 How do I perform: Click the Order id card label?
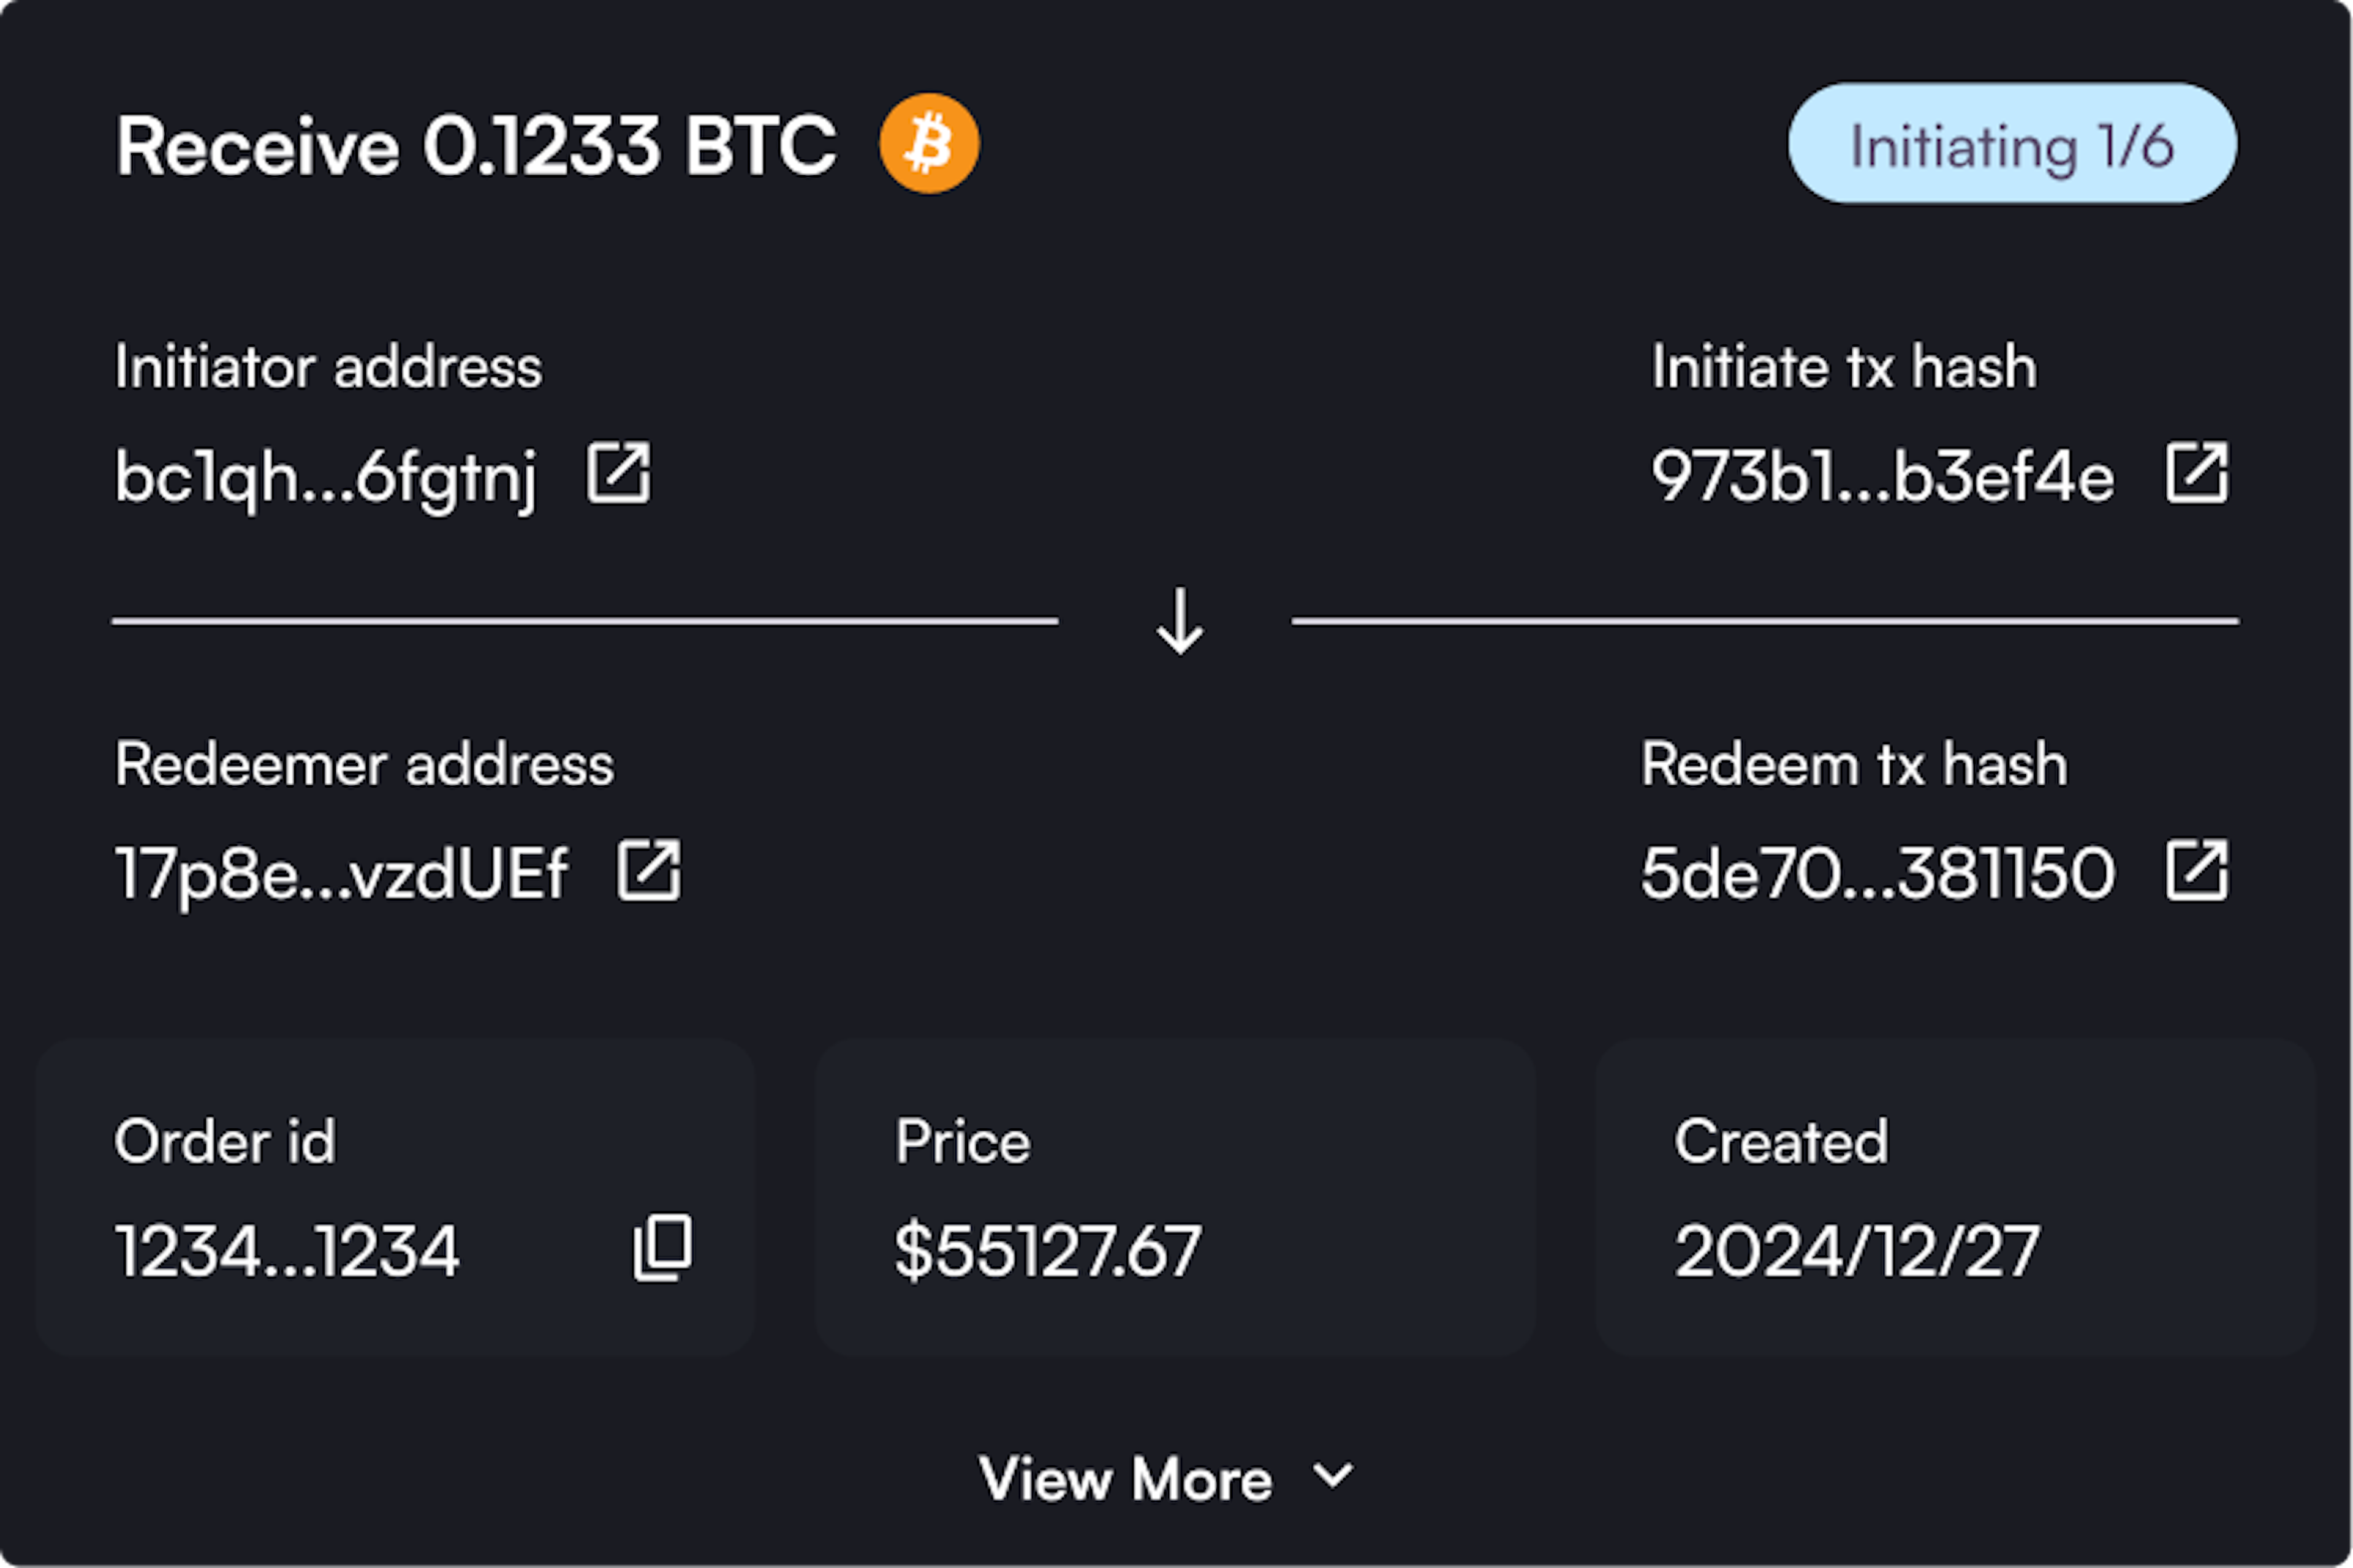pos(225,1141)
